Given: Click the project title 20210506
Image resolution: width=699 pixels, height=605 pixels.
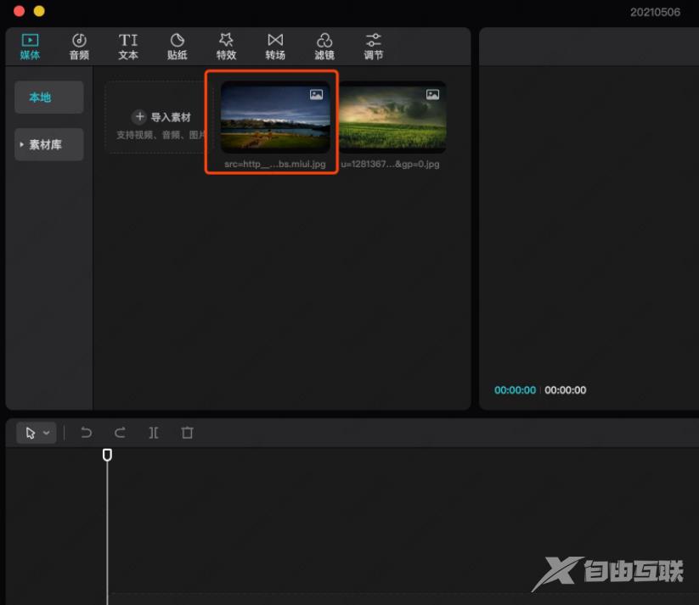Looking at the screenshot, I should coord(655,12).
